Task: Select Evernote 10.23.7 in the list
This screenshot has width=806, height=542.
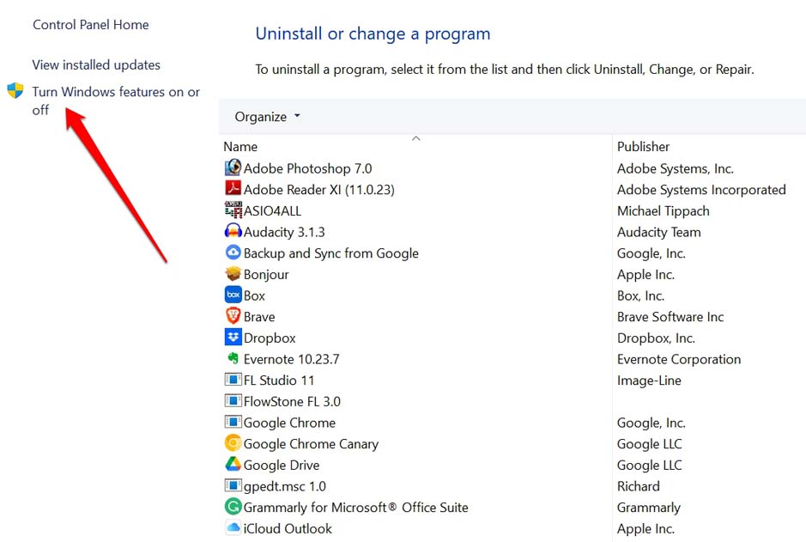Action: click(292, 359)
